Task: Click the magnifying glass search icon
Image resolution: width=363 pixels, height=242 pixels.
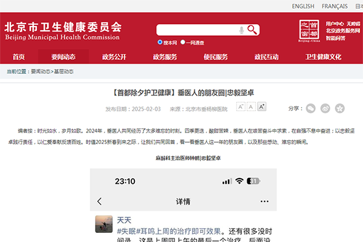Action: pyautogui.click(x=252, y=30)
